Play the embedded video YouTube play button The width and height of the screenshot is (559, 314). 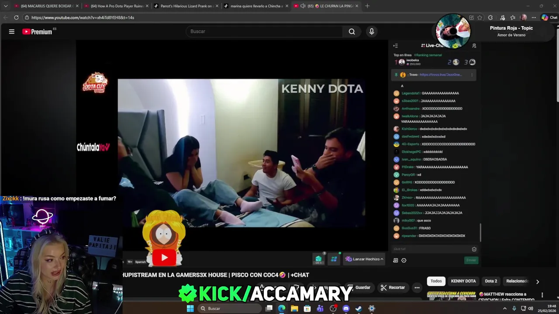(x=164, y=258)
